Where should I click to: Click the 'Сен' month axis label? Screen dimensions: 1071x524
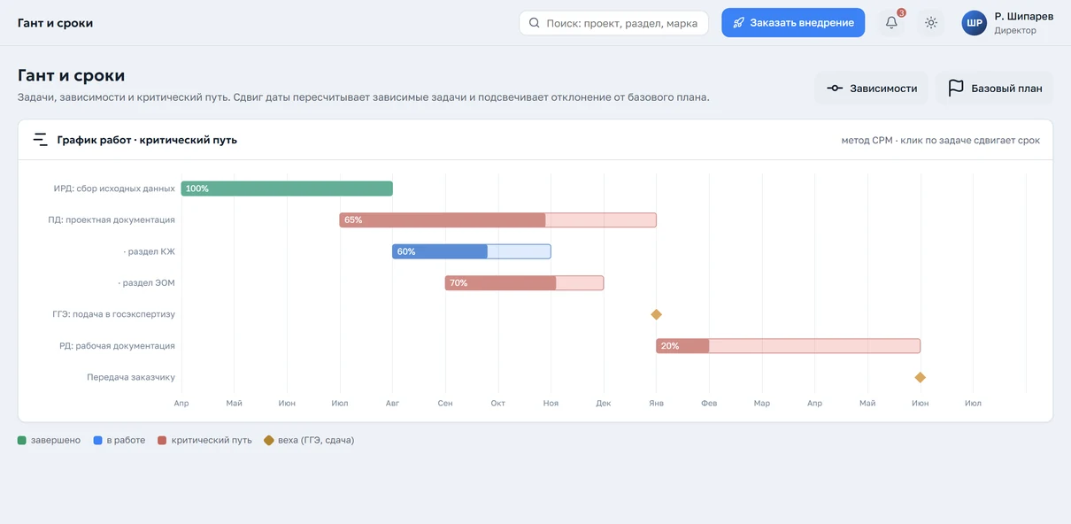pos(445,404)
